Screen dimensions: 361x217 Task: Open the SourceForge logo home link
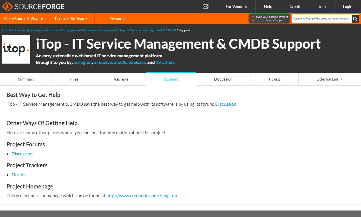33,6
